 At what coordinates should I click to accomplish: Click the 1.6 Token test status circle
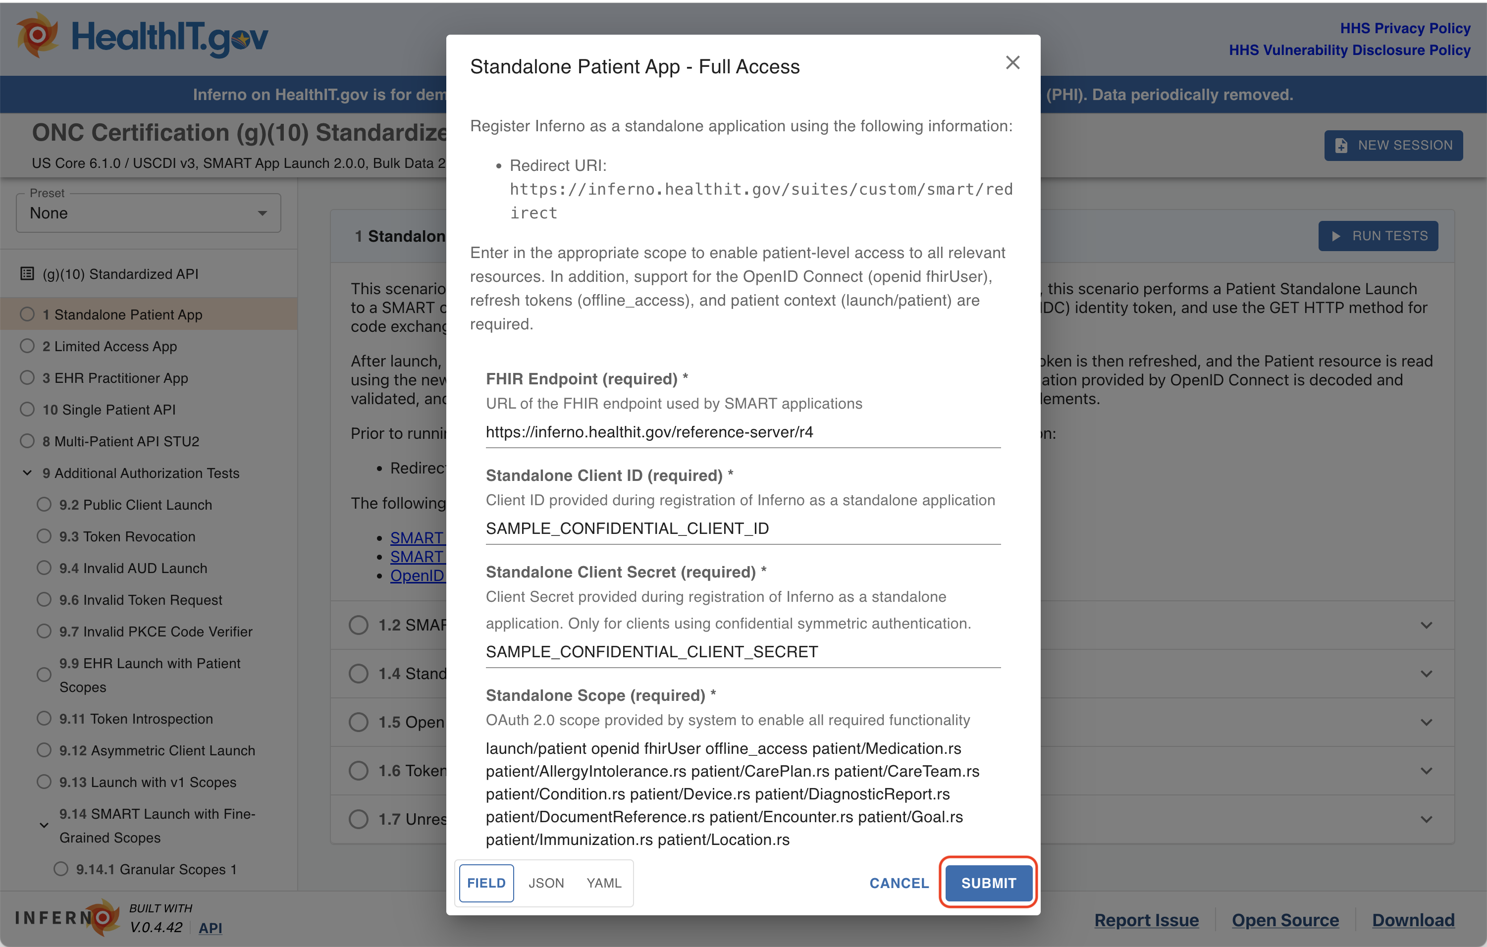[358, 771]
